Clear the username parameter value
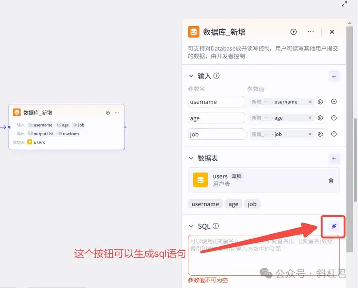The width and height of the screenshot is (358, 288). click(310, 102)
